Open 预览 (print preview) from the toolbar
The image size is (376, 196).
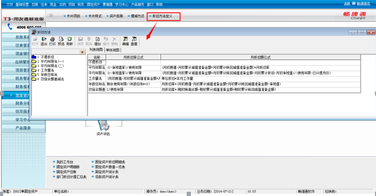(x=61, y=41)
